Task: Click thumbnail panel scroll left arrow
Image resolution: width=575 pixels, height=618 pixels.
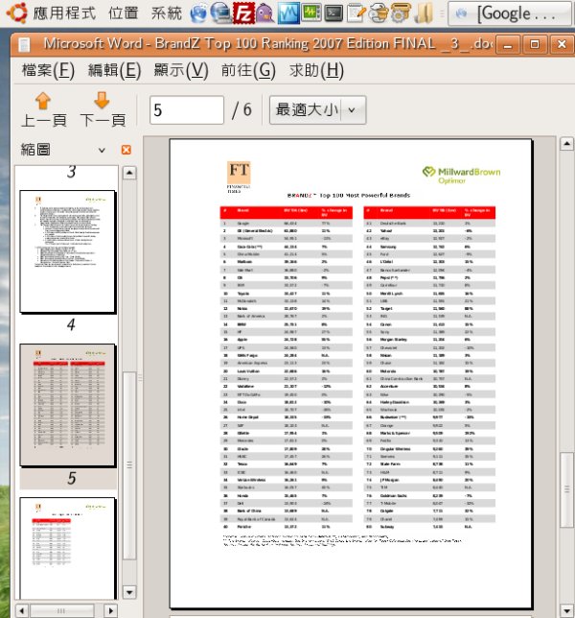Action: pyautogui.click(x=22, y=611)
